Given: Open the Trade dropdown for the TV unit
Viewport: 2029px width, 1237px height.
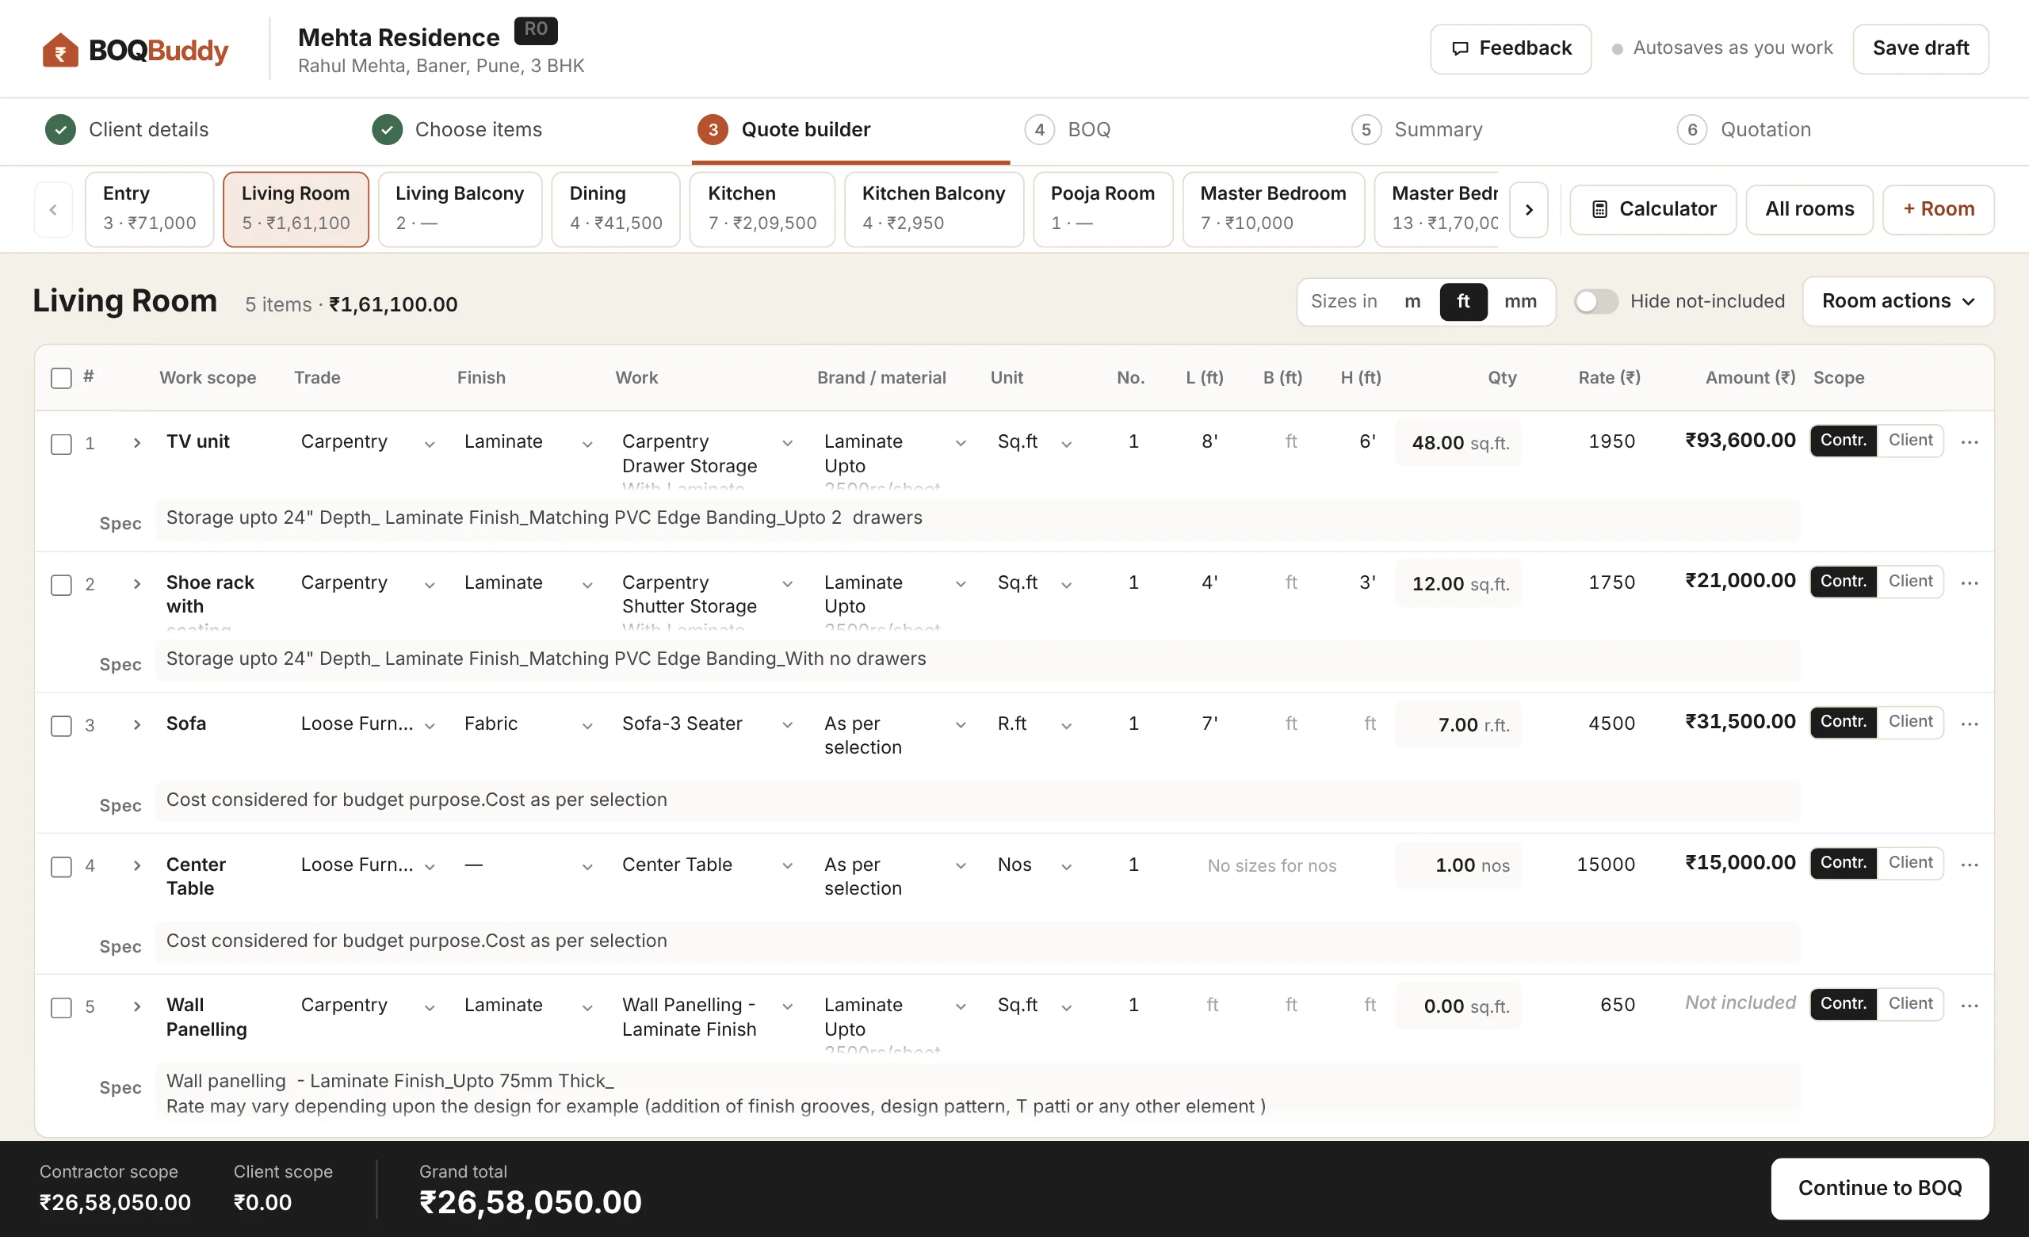Looking at the screenshot, I should pyautogui.click(x=367, y=442).
